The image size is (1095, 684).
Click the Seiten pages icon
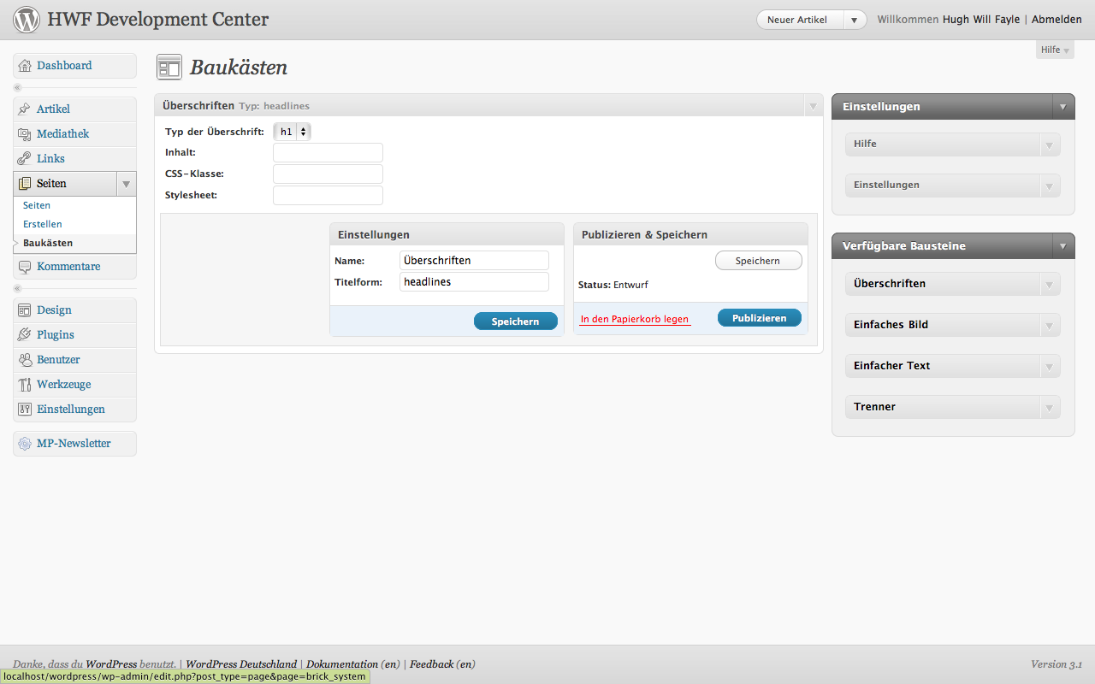pyautogui.click(x=24, y=184)
